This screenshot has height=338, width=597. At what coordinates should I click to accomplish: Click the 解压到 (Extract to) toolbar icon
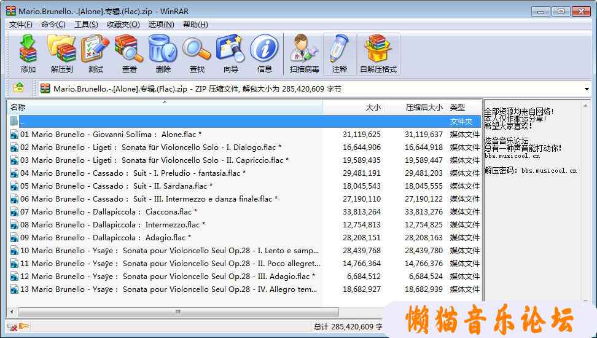[x=61, y=49]
